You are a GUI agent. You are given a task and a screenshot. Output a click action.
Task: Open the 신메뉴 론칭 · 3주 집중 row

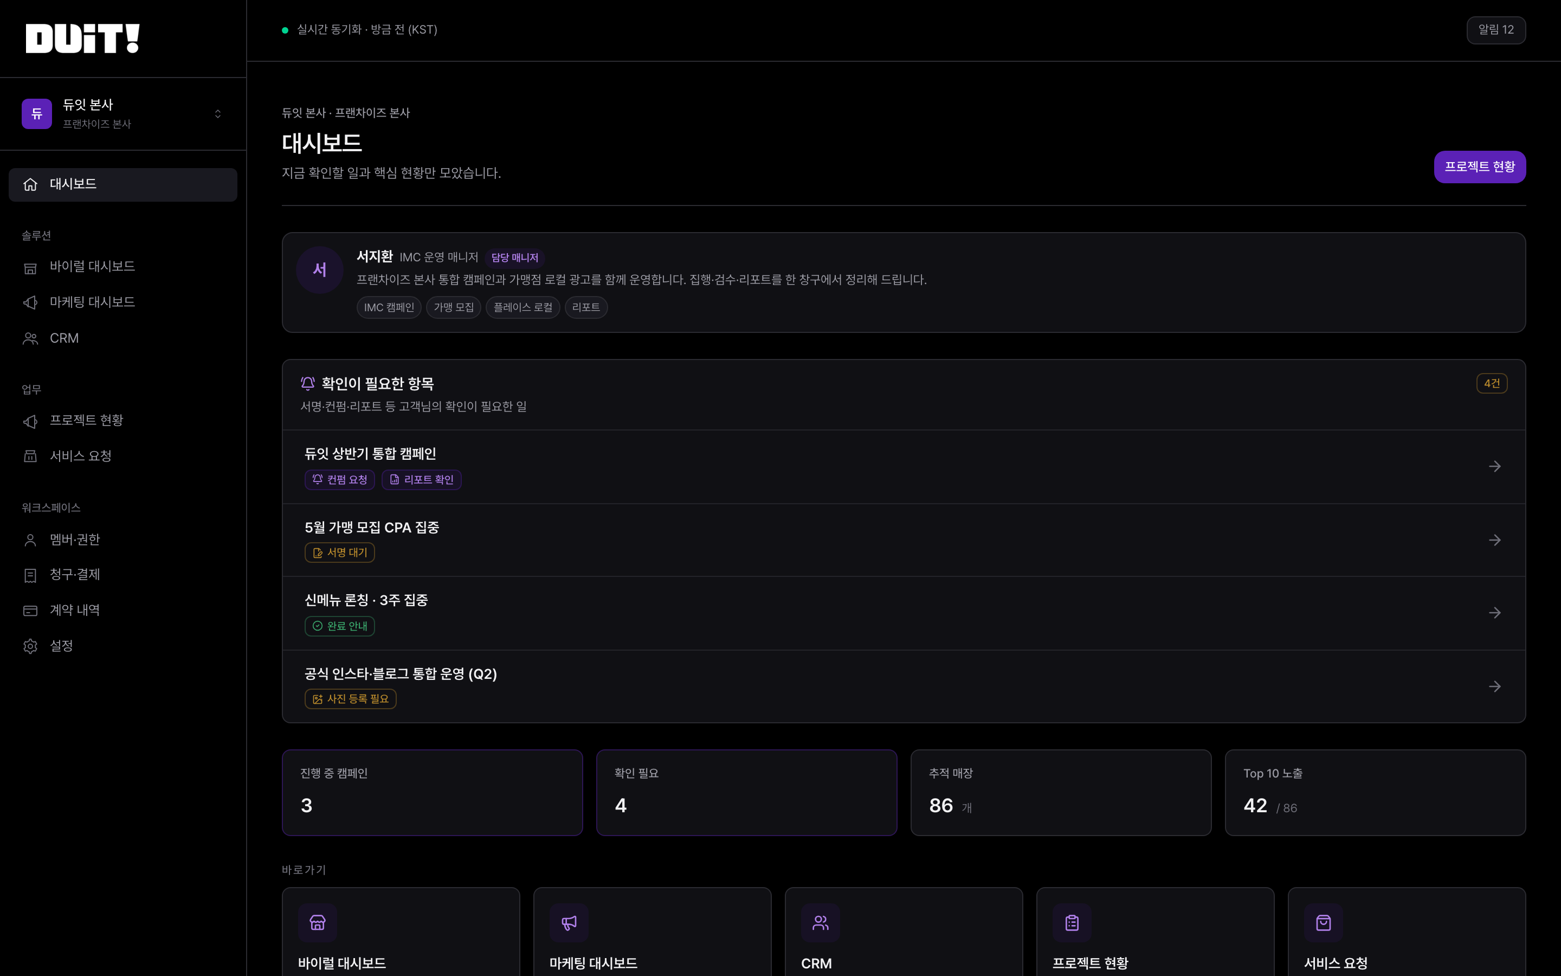(903, 613)
